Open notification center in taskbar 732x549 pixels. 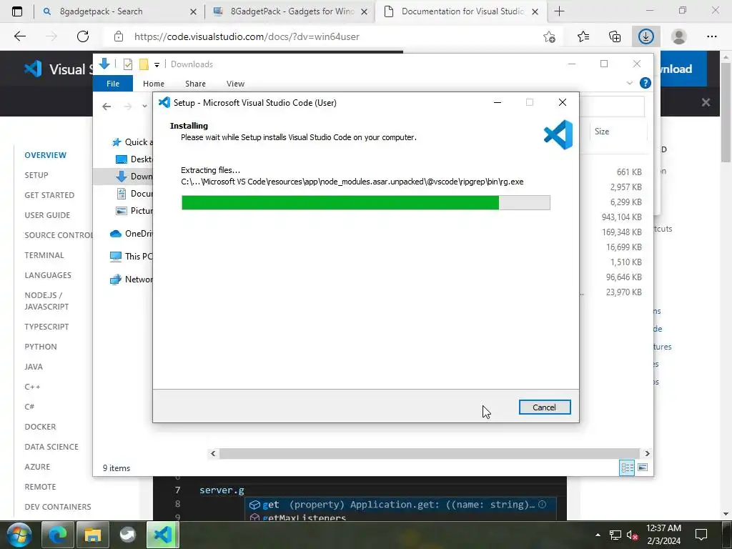(701, 535)
